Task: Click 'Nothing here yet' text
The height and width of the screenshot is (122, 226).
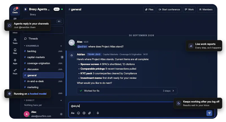Action: pyautogui.click(x=33, y=105)
